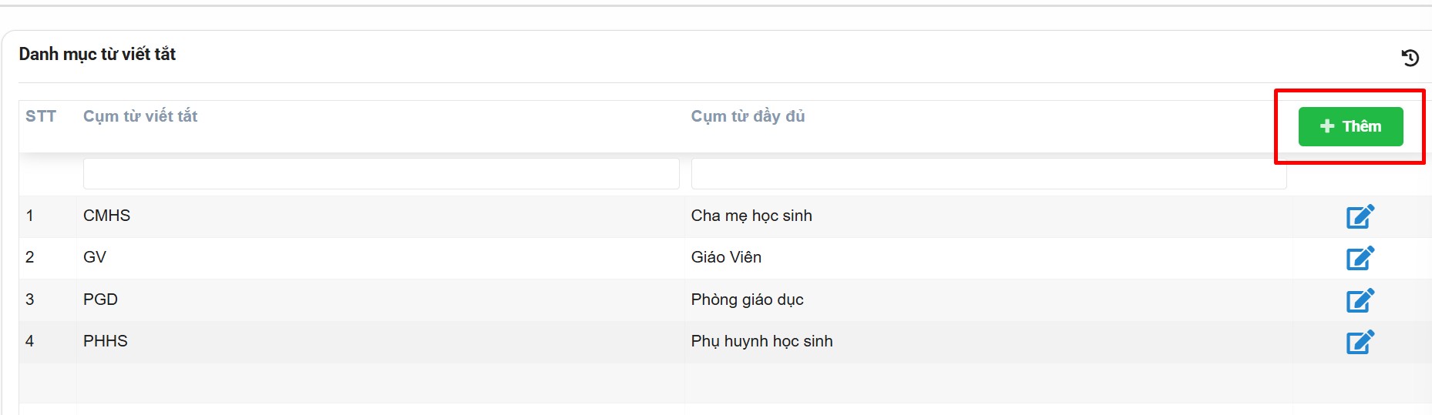This screenshot has width=1432, height=415.
Task: Click the "Cụm từ viết tắt" column header
Action: 140,116
